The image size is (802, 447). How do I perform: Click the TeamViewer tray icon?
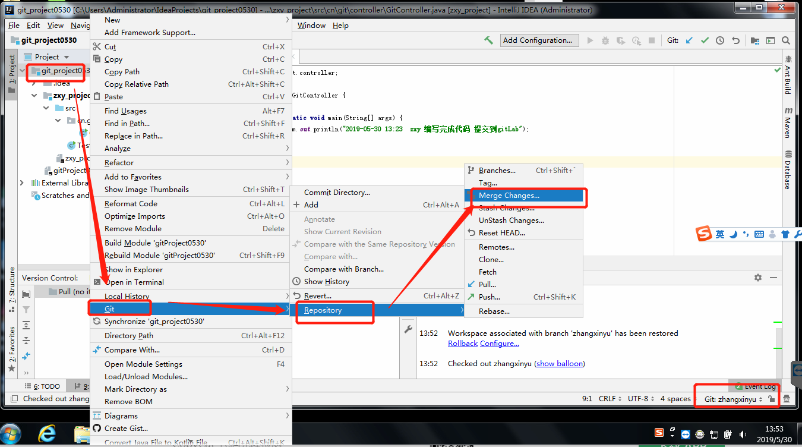[x=687, y=434]
